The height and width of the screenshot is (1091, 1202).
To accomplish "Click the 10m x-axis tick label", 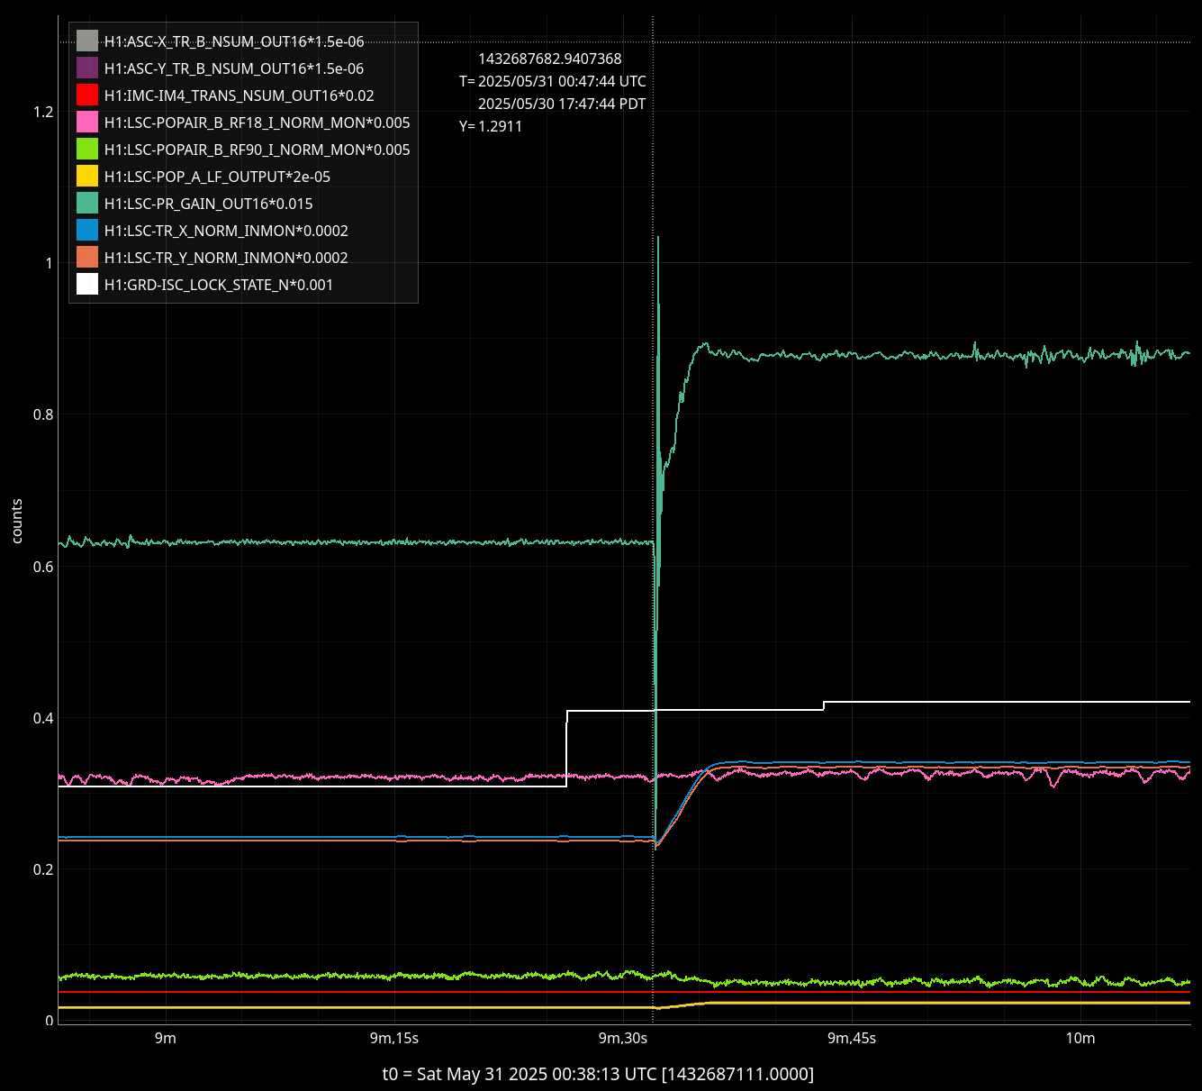I will [x=1080, y=1038].
